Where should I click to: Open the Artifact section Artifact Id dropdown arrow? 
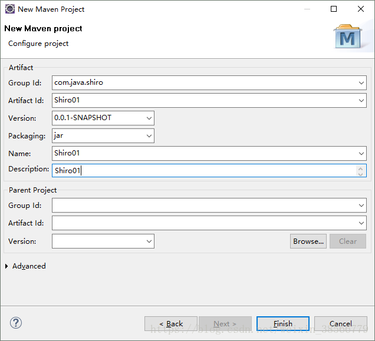(361, 101)
